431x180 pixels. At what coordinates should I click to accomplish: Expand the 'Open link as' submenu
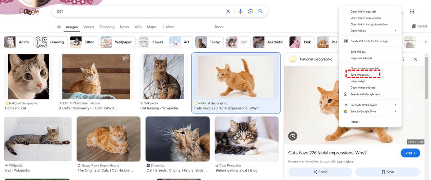pyautogui.click(x=395, y=30)
